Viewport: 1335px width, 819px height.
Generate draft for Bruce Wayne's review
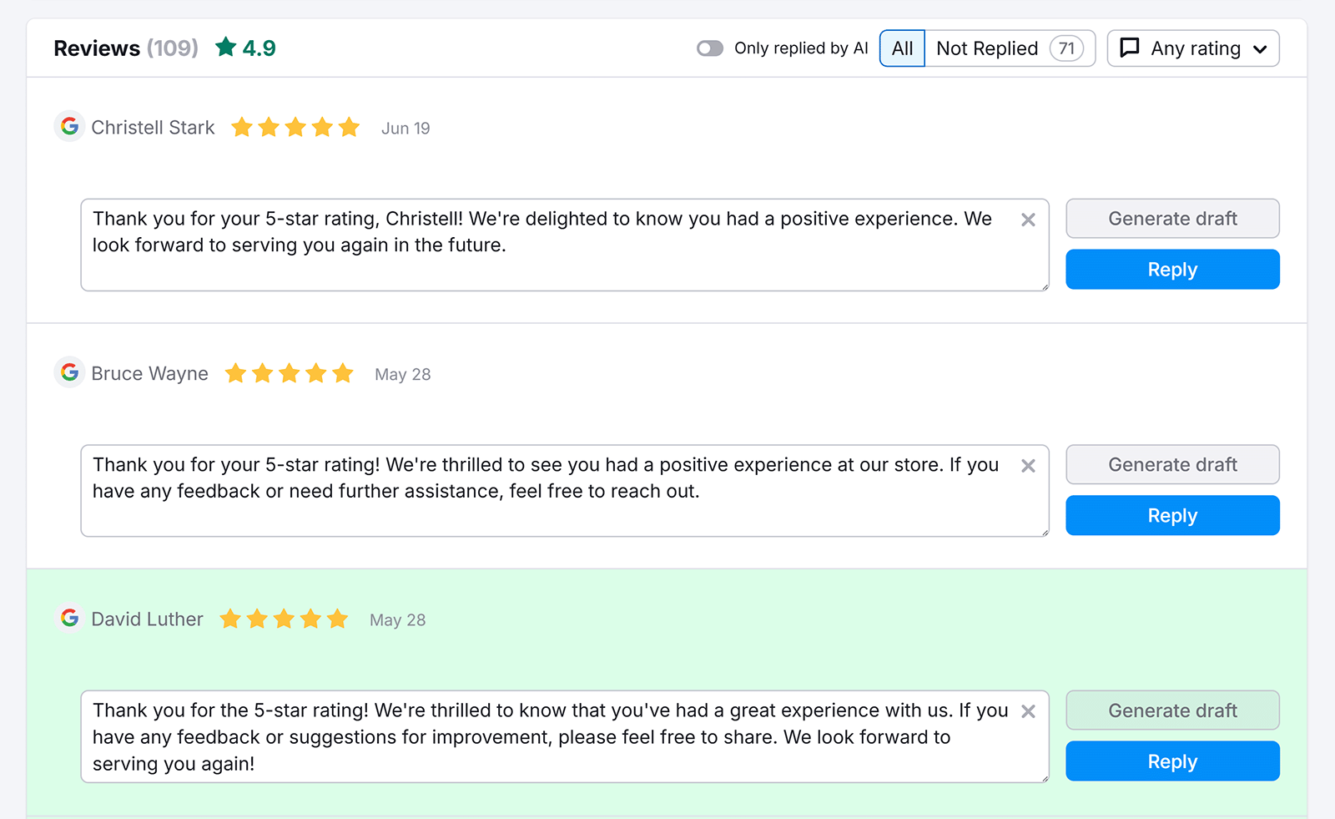click(x=1172, y=464)
